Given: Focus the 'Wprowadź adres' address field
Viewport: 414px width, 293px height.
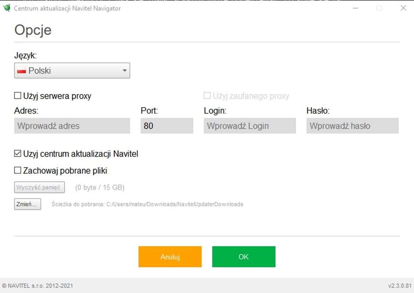Looking at the screenshot, I should tap(72, 126).
